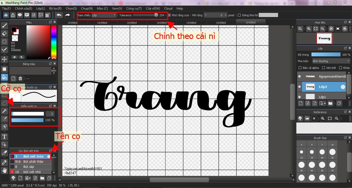The height and width of the screenshot is (188, 352).
Task: Select the Move tool
Action: (4, 59)
